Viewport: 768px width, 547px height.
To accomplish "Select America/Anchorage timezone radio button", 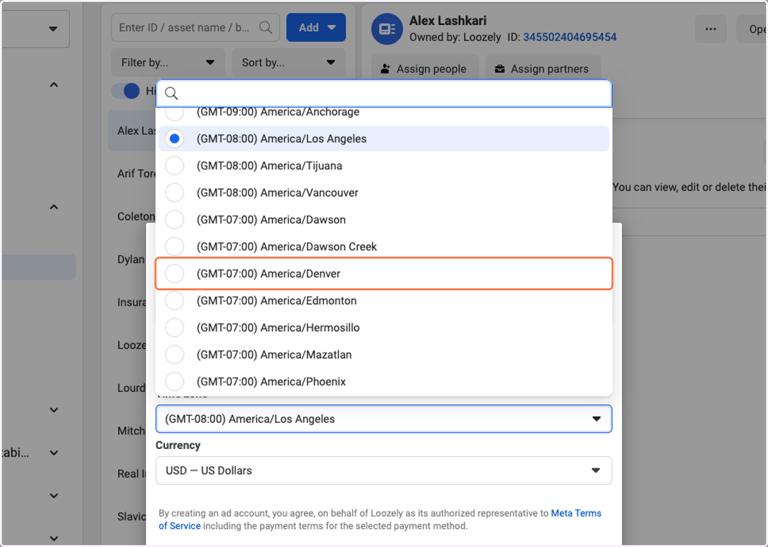I will (x=175, y=112).
